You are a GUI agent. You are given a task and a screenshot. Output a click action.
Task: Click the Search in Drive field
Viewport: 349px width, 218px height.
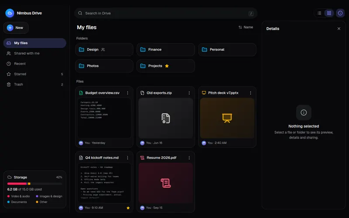[166, 13]
